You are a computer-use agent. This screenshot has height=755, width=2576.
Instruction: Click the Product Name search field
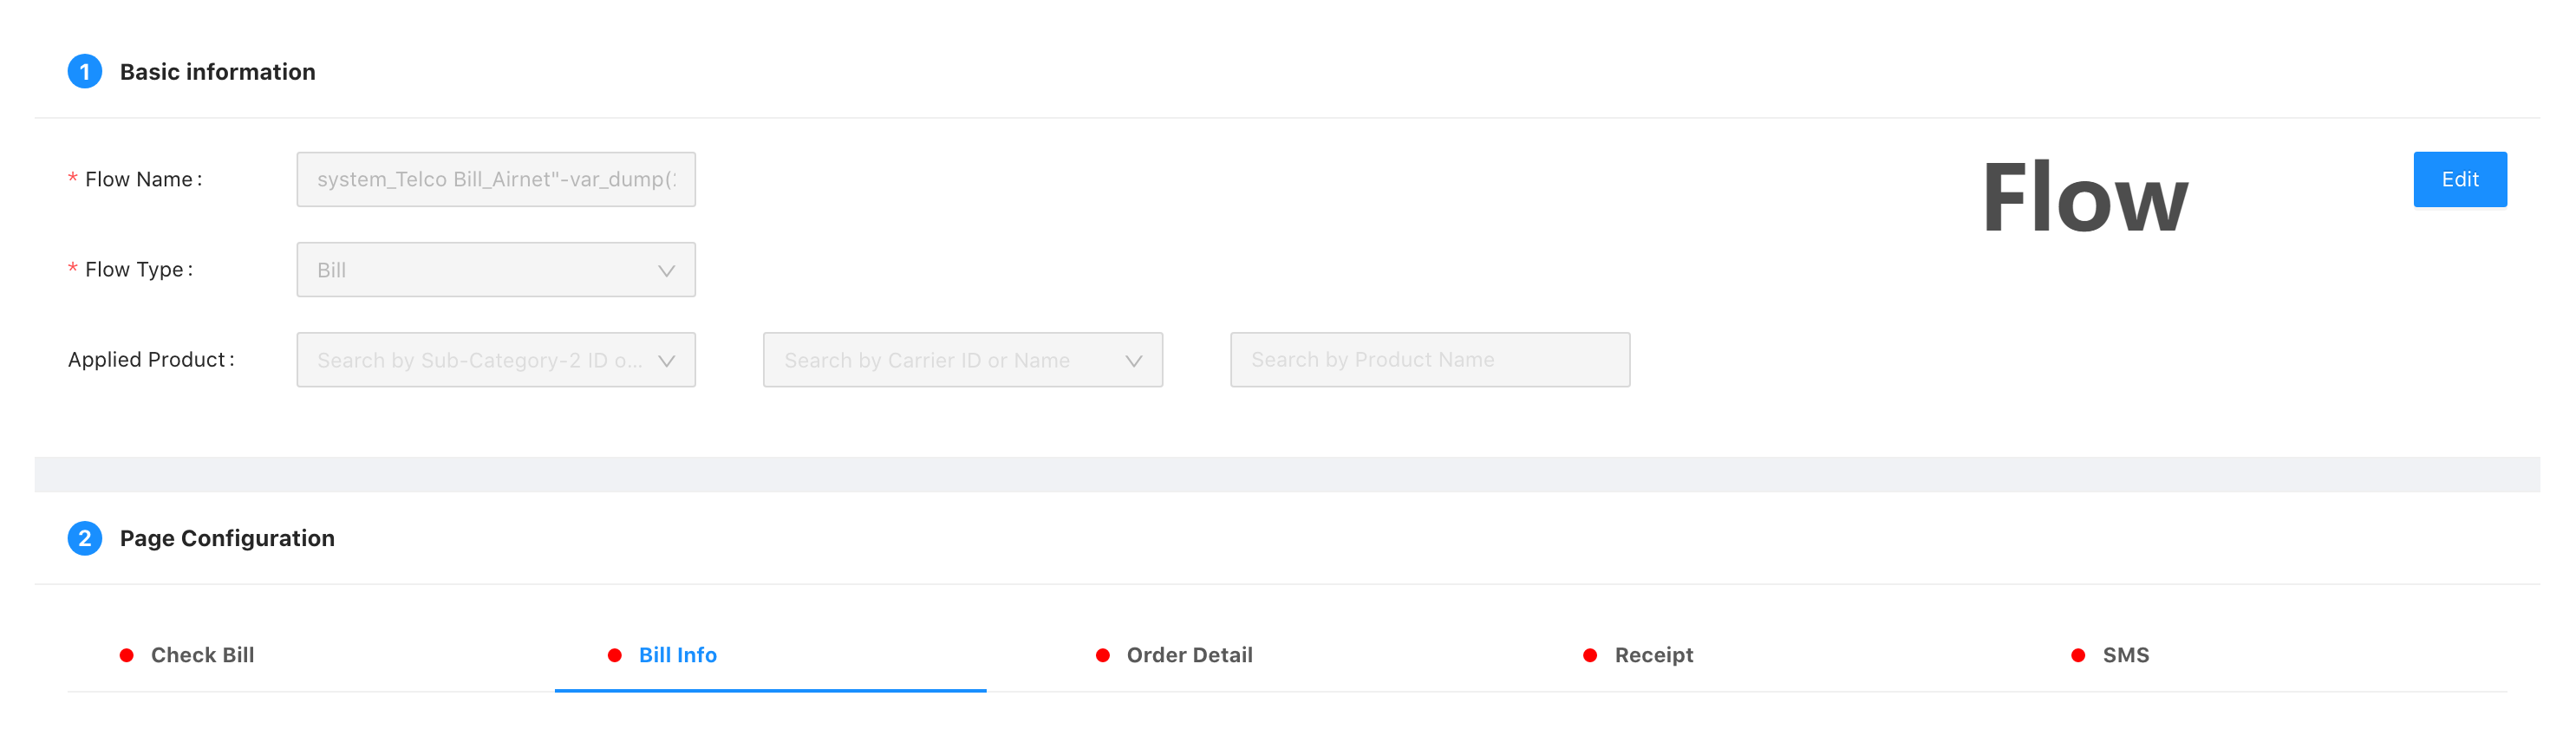[1429, 360]
